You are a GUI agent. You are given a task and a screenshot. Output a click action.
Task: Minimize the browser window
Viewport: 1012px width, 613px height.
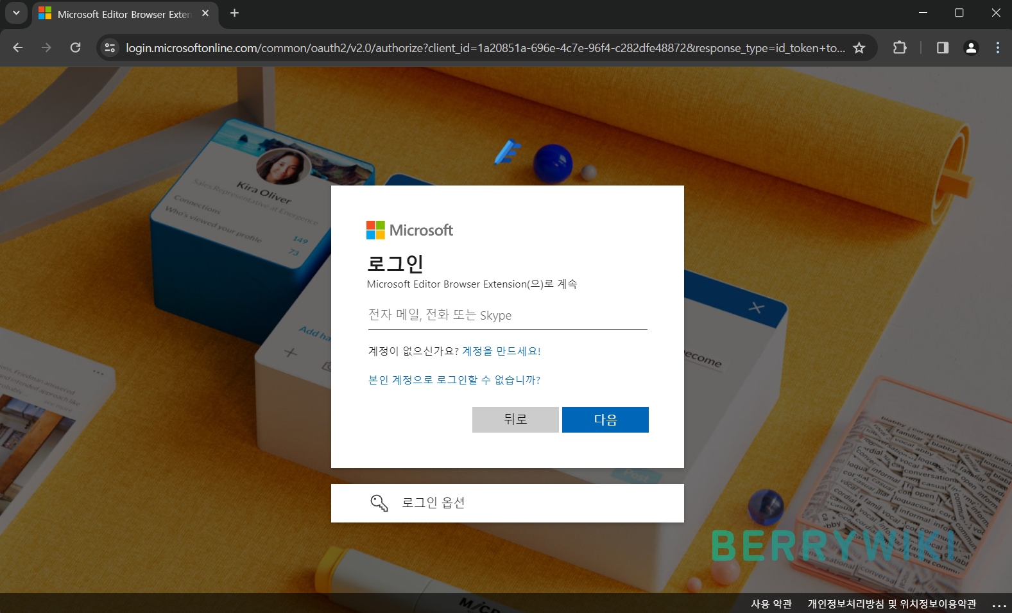click(923, 13)
